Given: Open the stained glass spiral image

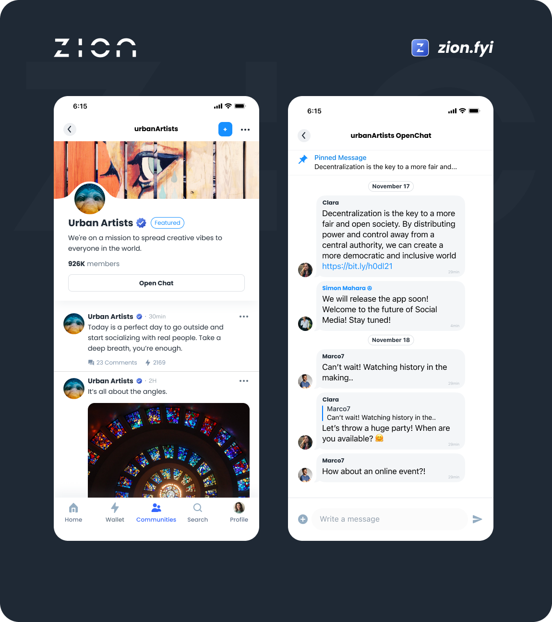Looking at the screenshot, I should [x=168, y=450].
